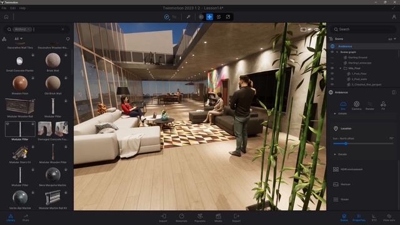Click the eye icon at the viewport top-right
Screen dimensions: 400x225
coord(317,29)
